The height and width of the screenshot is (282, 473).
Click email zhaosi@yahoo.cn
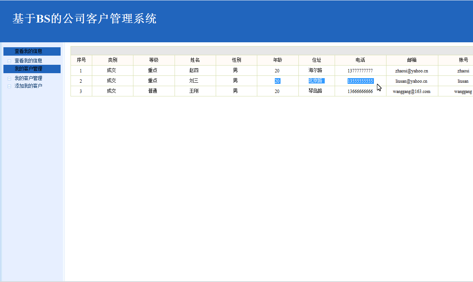tap(412, 71)
